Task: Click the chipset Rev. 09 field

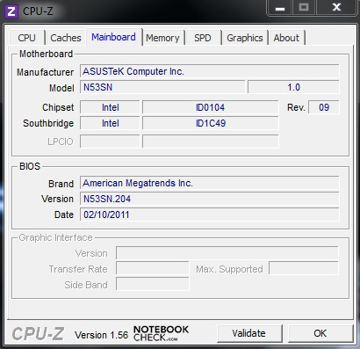Action: pos(324,107)
